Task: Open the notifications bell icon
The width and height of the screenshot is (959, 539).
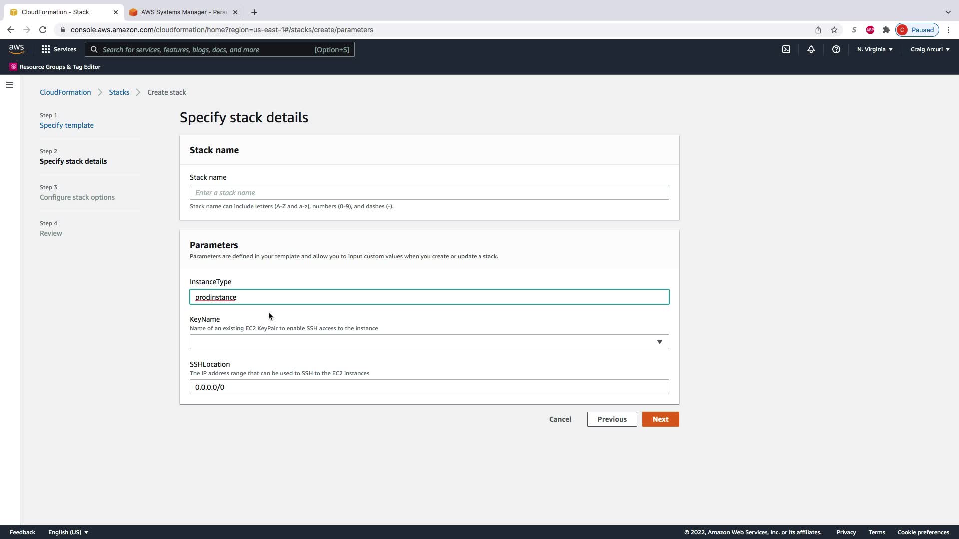Action: point(811,49)
